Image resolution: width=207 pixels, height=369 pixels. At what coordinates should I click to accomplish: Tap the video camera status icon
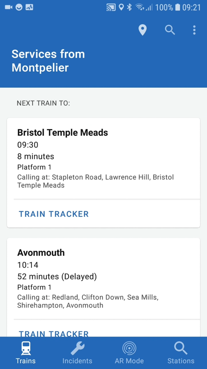(x=8, y=7)
